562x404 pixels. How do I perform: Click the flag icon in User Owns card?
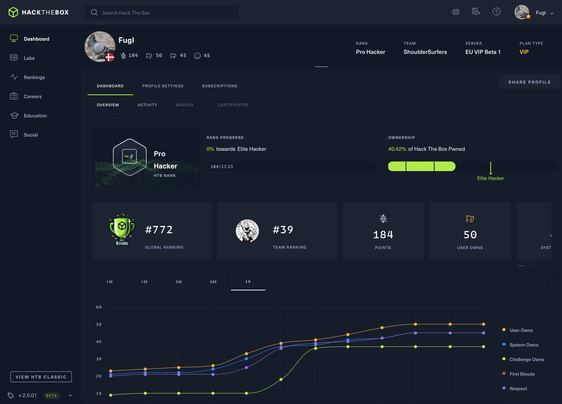[470, 218]
